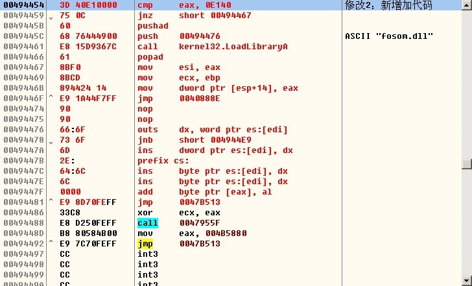Select address 00494454 row

click(231, 5)
